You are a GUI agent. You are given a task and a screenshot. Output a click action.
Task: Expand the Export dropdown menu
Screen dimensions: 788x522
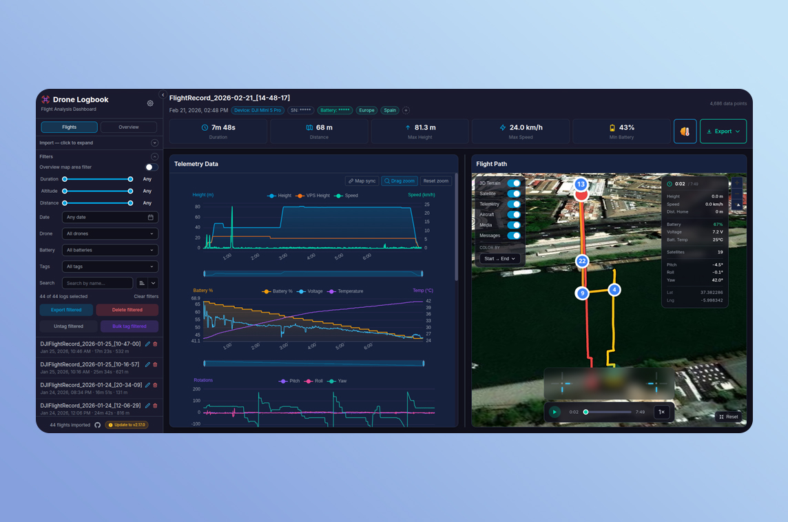[x=723, y=131]
